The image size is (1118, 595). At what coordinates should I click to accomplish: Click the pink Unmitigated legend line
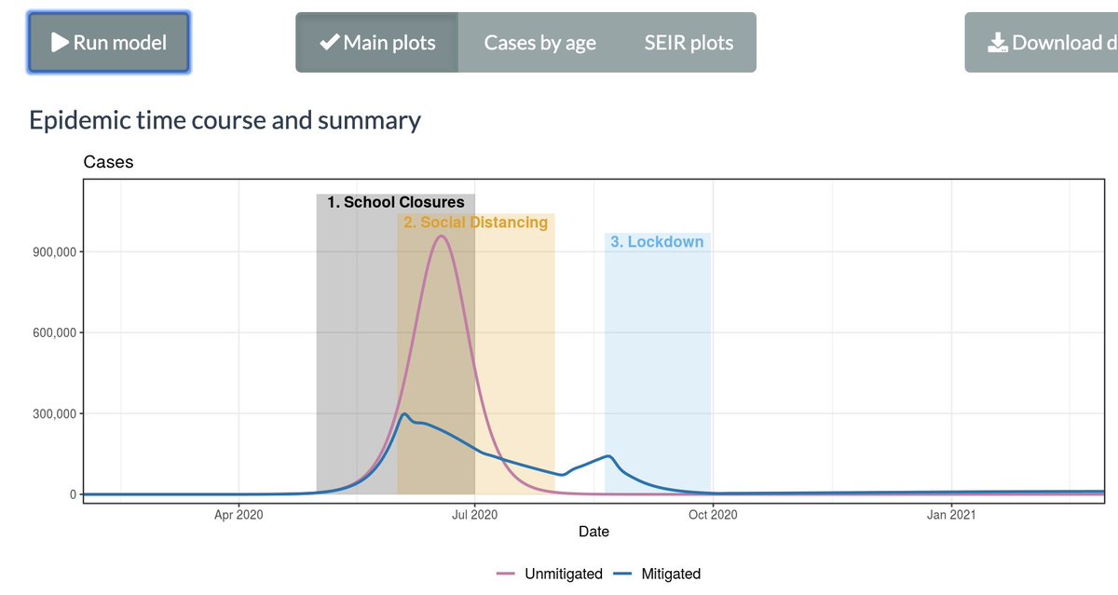(x=506, y=574)
